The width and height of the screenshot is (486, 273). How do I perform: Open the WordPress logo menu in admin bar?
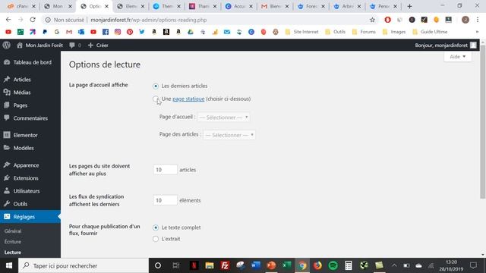(6, 45)
